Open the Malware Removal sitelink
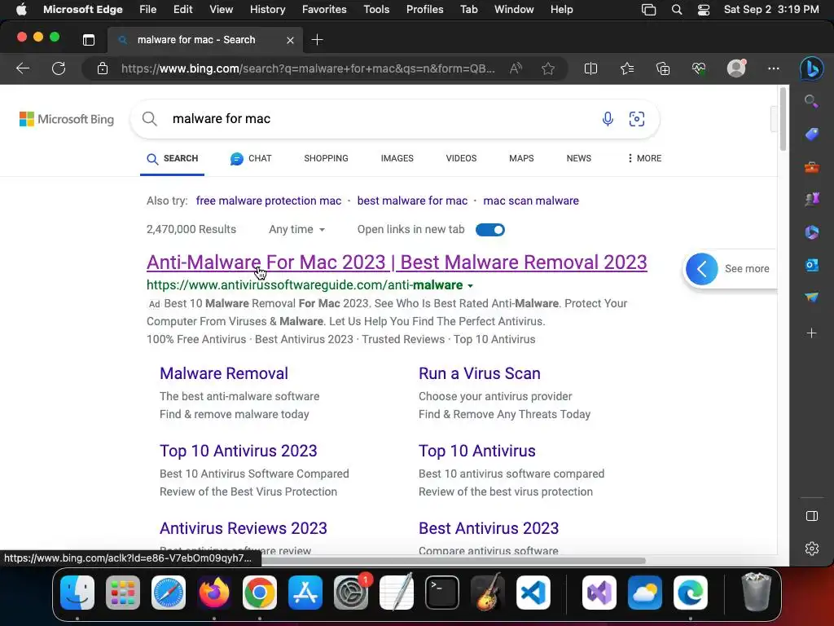 [224, 373]
